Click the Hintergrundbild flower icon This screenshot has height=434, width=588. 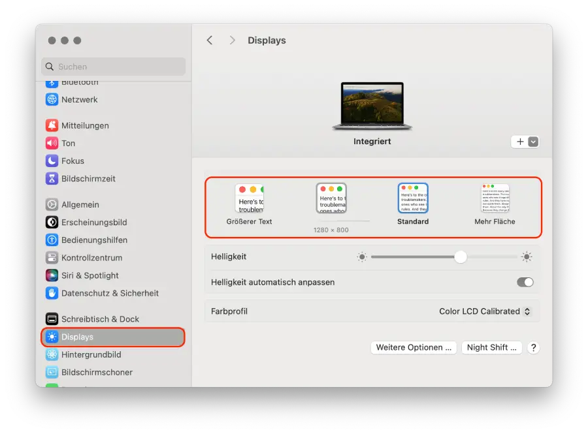pyautogui.click(x=52, y=354)
